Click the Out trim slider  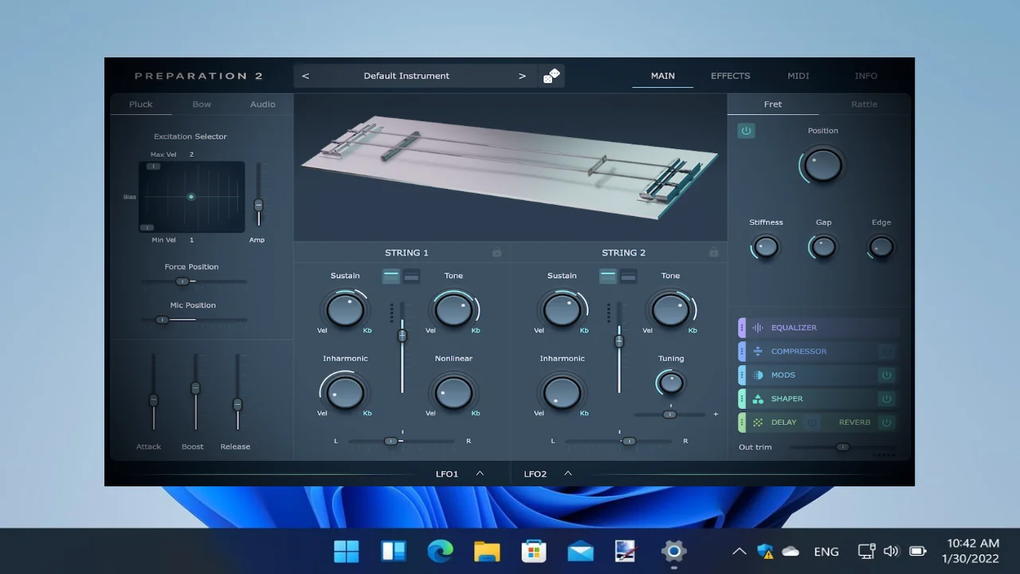842,447
